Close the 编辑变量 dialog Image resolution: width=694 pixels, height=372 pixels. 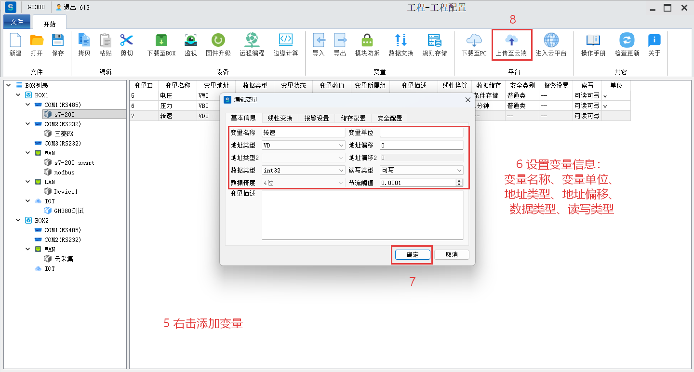coord(467,100)
